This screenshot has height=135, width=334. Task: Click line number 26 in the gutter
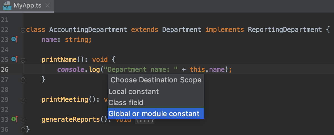click(x=5, y=69)
